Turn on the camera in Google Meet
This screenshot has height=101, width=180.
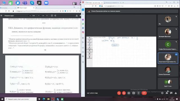[x=124, y=93]
